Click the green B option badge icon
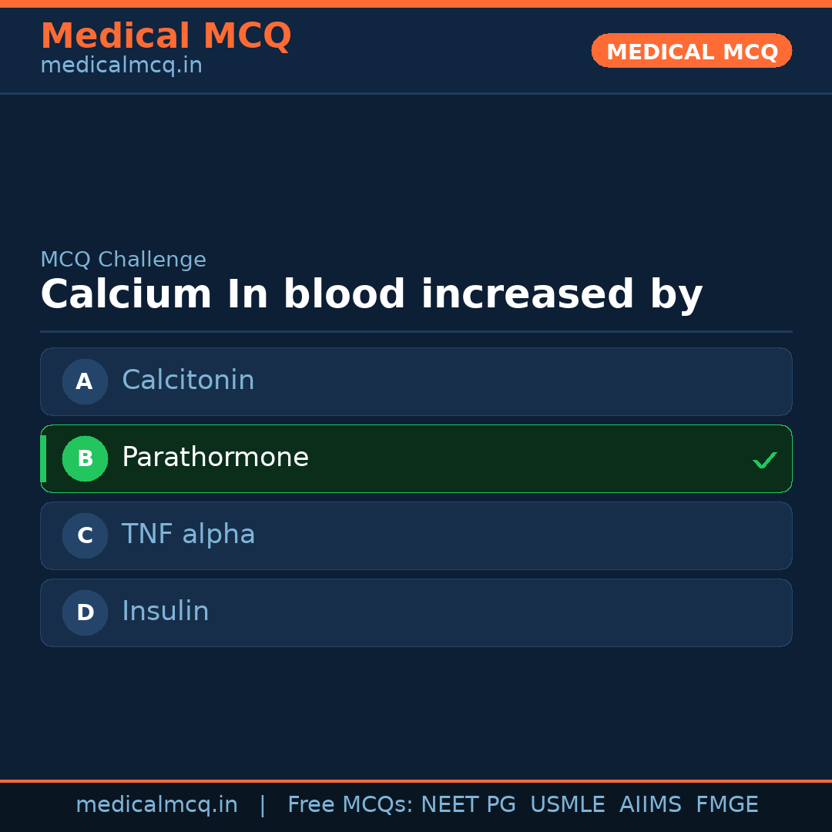832x832 pixels. tap(85, 458)
